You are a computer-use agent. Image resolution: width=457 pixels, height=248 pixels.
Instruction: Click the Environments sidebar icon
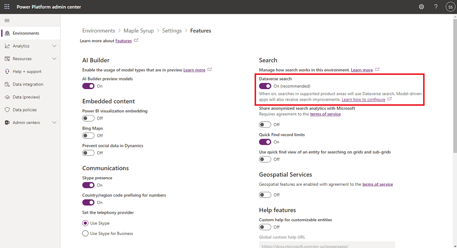pos(7,33)
